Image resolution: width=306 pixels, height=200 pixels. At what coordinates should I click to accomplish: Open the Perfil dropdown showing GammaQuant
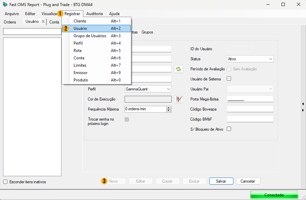coord(148,89)
